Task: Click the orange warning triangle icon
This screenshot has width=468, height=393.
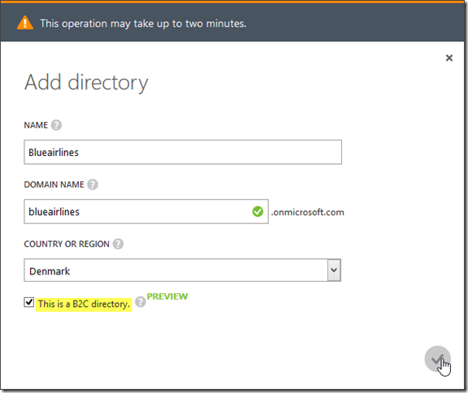Action: [x=25, y=23]
